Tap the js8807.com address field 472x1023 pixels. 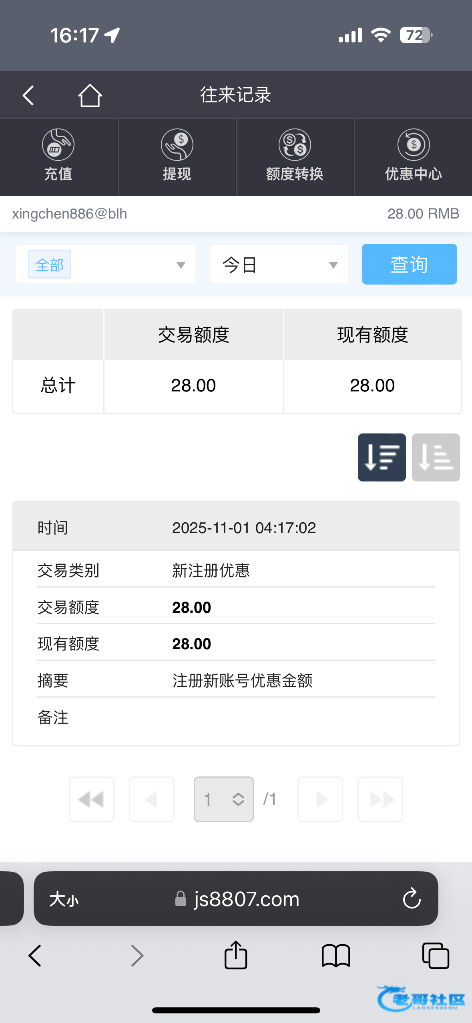246,899
